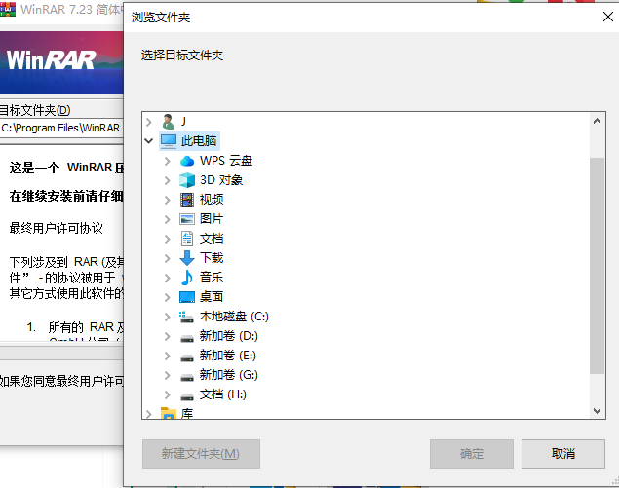This screenshot has height=488, width=619.
Task: Select the 桌面 text label
Action: (212, 297)
